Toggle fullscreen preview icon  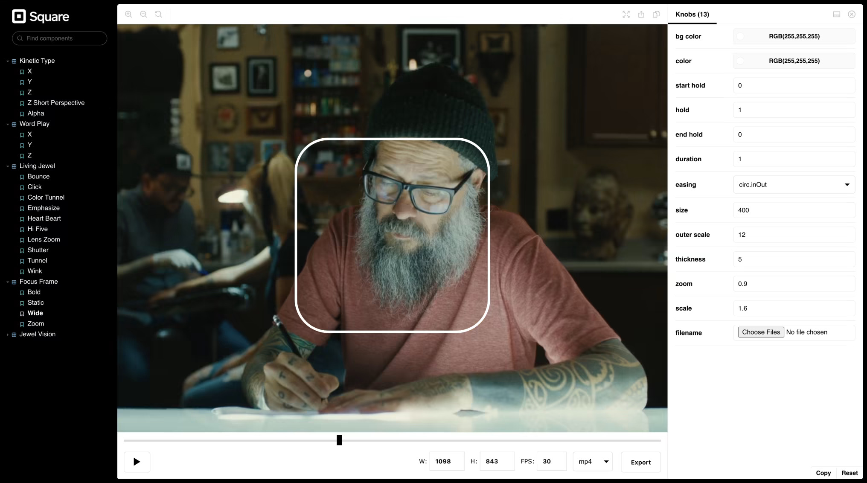pos(626,14)
